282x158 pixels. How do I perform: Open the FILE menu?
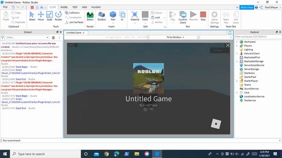[5, 7]
